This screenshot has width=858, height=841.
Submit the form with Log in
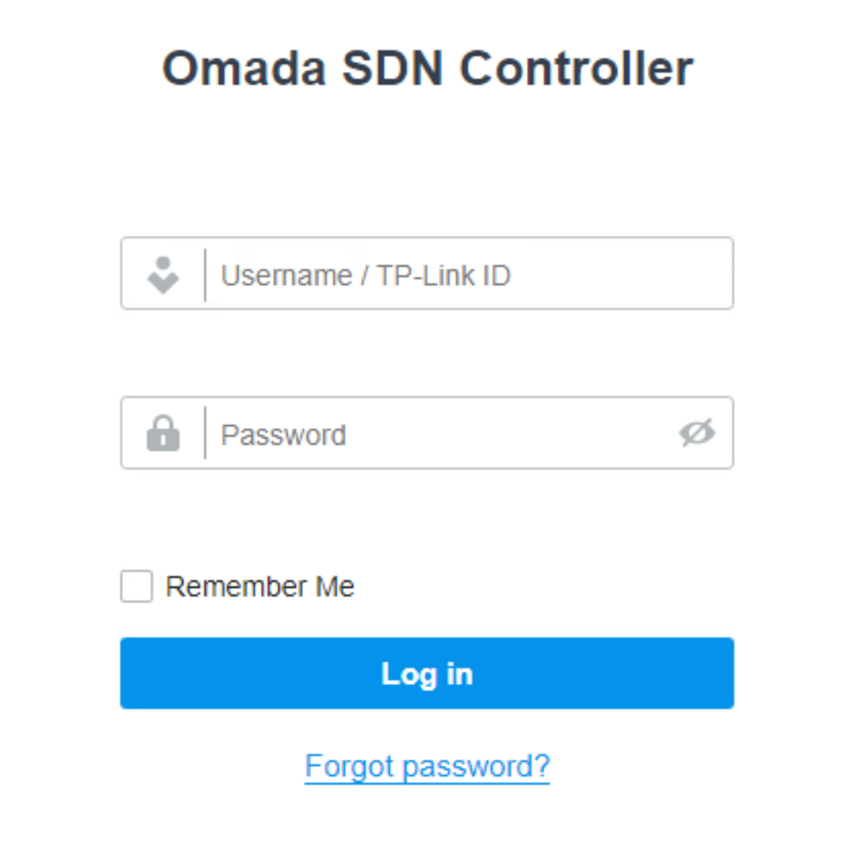click(x=427, y=673)
